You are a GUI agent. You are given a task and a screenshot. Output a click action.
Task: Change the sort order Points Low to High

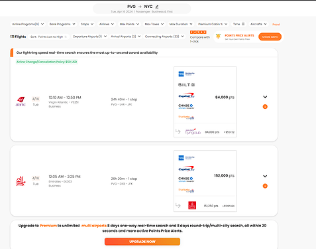(x=49, y=37)
